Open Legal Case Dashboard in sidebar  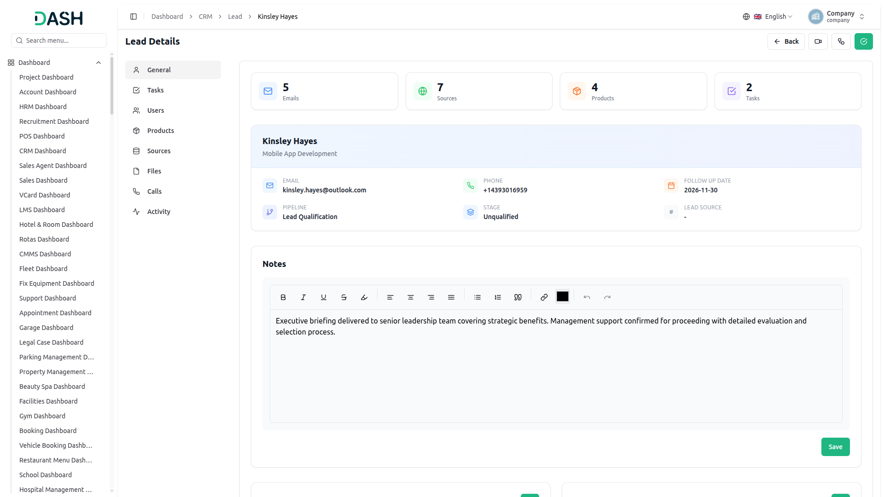pos(52,342)
